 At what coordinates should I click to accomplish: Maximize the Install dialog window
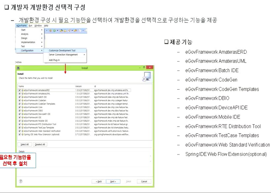(x=144, y=67)
